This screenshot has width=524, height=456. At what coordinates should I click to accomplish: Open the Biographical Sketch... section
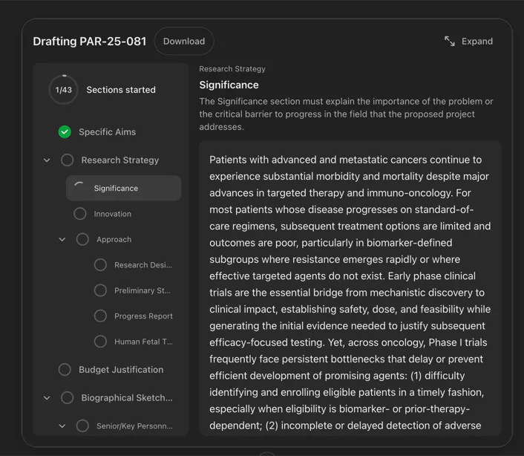tap(127, 398)
